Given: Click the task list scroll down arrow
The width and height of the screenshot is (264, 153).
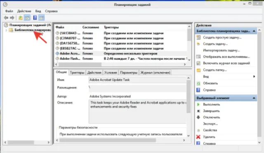Looking at the screenshot, I should tap(189, 60).
